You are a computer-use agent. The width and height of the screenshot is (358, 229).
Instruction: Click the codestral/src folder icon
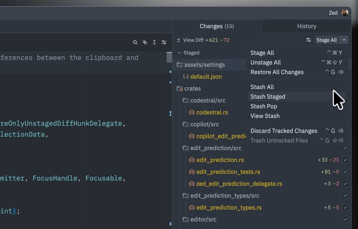(186, 100)
